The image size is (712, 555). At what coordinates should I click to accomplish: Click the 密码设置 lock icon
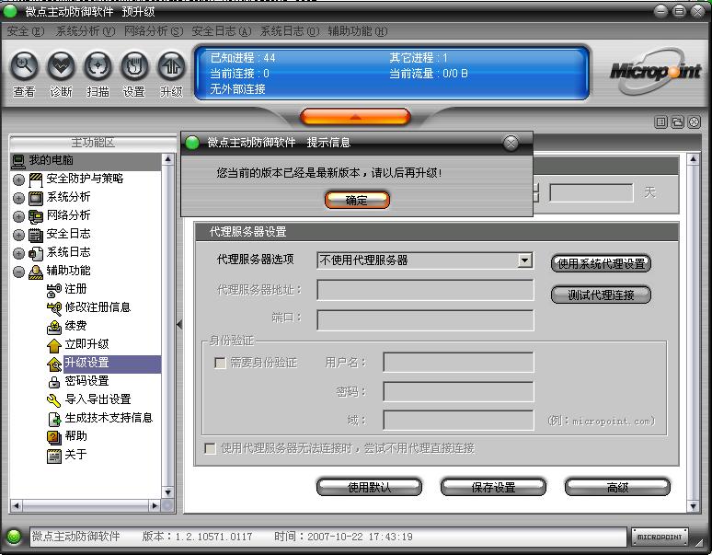54,382
